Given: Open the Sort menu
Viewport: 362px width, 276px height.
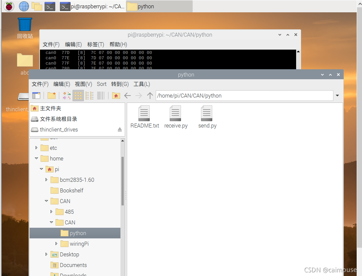Looking at the screenshot, I should [x=101, y=84].
